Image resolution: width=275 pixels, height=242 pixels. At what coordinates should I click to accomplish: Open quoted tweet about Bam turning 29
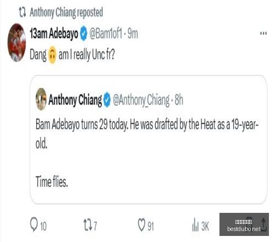[148, 140]
